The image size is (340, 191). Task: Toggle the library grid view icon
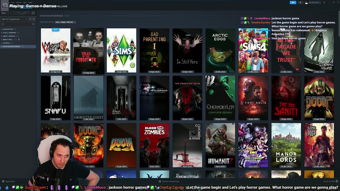pyautogui.click(x=33, y=13)
